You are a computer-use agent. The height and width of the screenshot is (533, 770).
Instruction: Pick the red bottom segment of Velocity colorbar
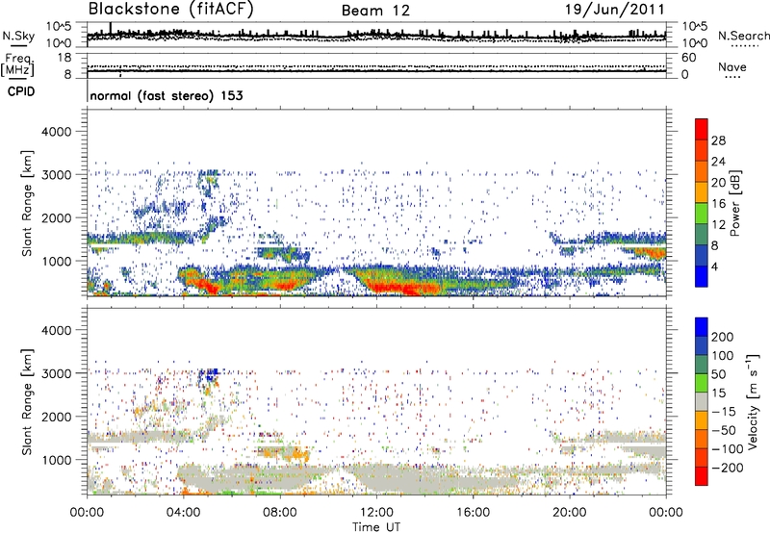click(702, 476)
